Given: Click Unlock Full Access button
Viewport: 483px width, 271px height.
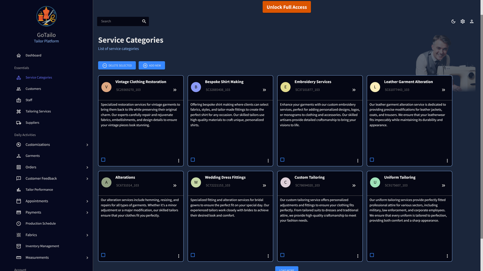Looking at the screenshot, I should pyautogui.click(x=286, y=7).
